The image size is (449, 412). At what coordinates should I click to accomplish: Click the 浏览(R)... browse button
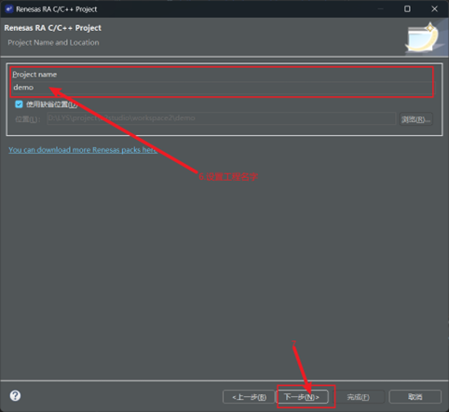click(415, 119)
